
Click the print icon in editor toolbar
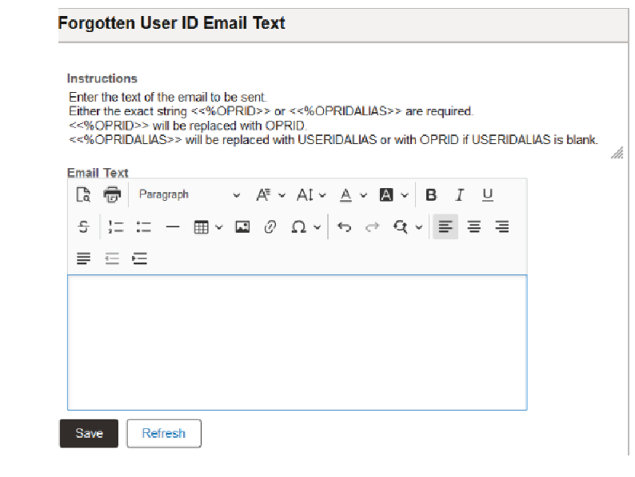click(x=112, y=194)
